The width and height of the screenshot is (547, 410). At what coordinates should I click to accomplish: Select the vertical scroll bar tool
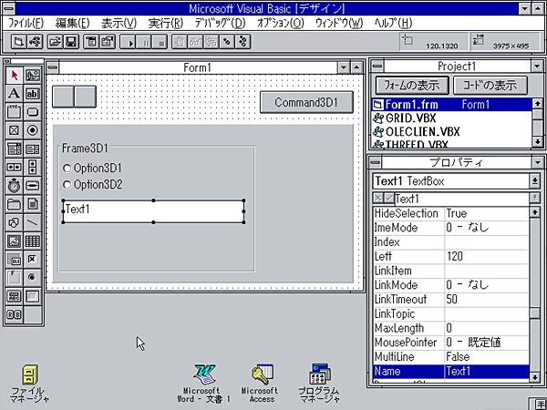point(33,168)
